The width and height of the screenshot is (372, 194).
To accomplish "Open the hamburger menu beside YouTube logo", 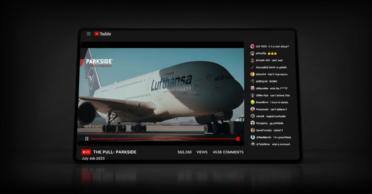I will [x=89, y=34].
